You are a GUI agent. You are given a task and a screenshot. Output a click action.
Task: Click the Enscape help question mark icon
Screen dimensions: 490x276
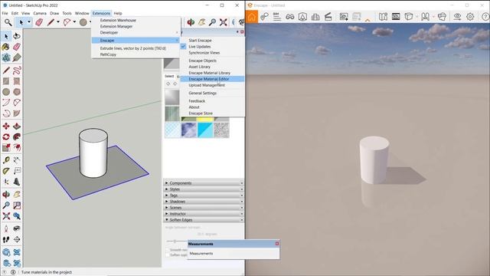[485, 17]
